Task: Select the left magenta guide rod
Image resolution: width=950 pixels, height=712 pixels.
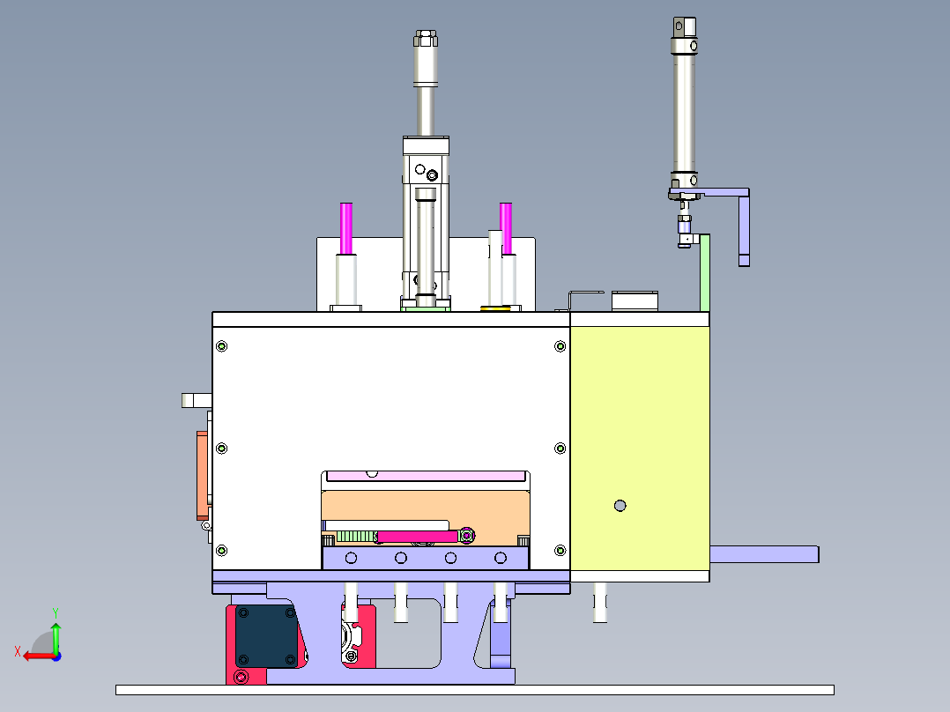Action: [x=346, y=228]
